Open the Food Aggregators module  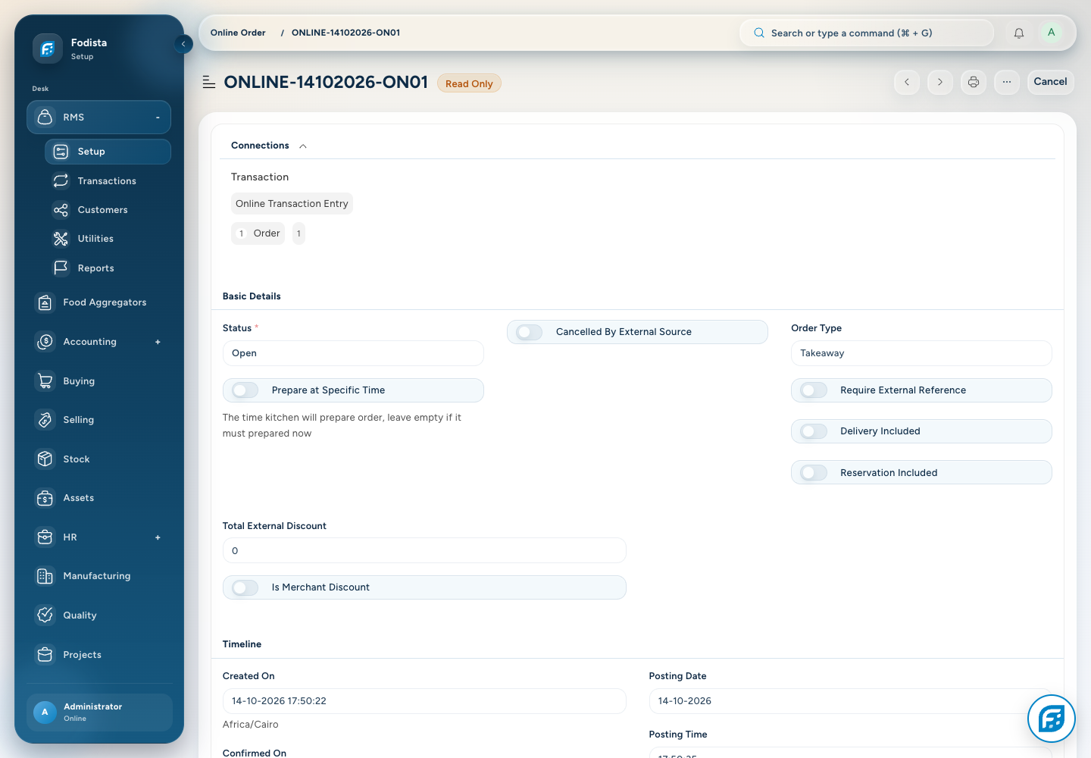[98, 302]
